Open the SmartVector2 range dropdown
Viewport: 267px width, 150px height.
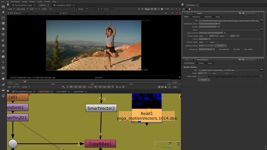202,73
